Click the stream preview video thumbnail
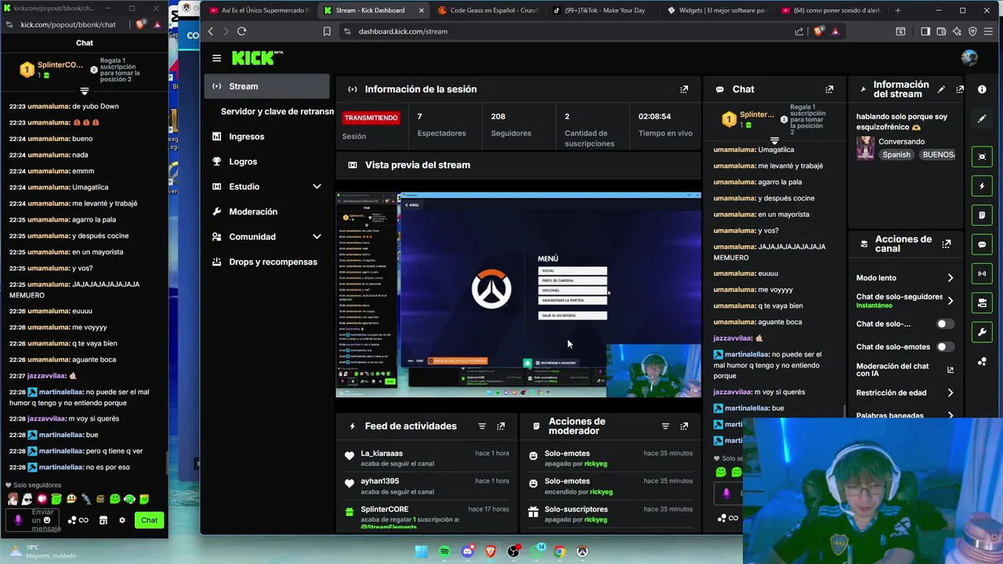Viewport: 1003px width, 564px height. [518, 295]
